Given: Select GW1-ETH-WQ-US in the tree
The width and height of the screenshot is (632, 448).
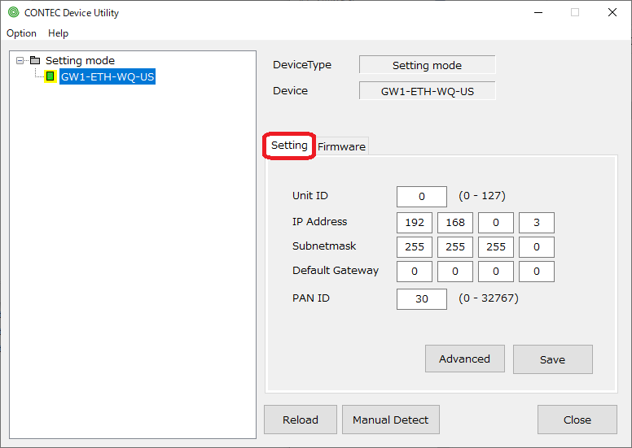Looking at the screenshot, I should (x=108, y=76).
